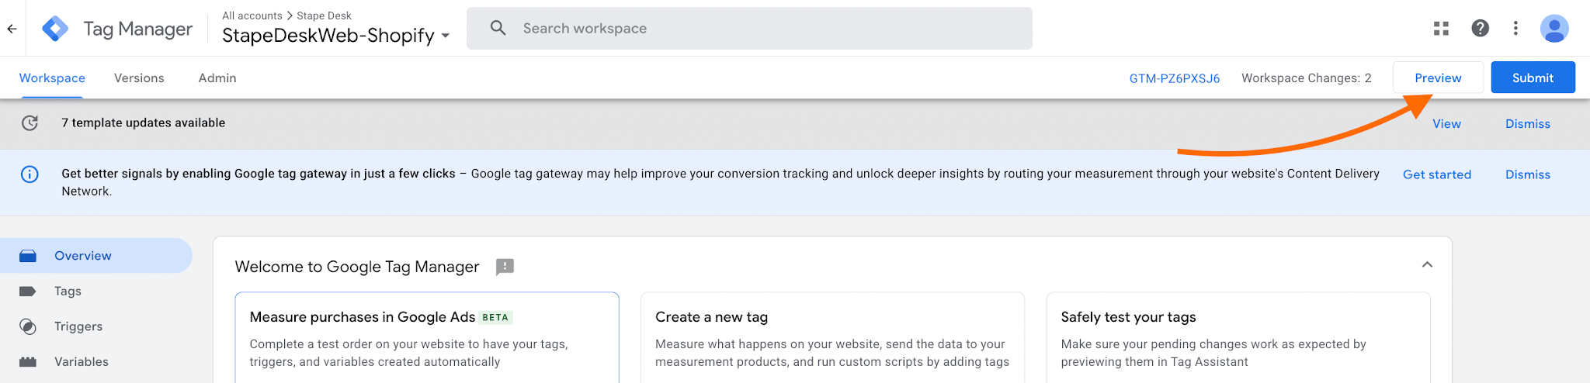Image resolution: width=1590 pixels, height=383 pixels.
Task: Click the Workspace Changes: 2 text
Action: pyautogui.click(x=1307, y=78)
